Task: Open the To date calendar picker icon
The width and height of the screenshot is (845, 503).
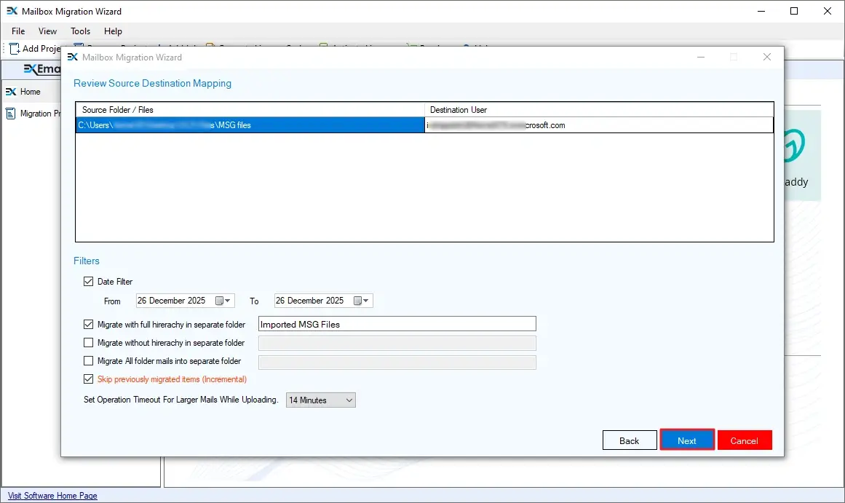Action: pos(357,300)
